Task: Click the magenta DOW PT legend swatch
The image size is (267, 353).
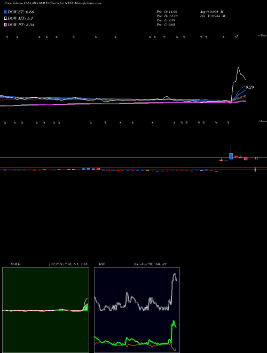Action: coord(5,25)
